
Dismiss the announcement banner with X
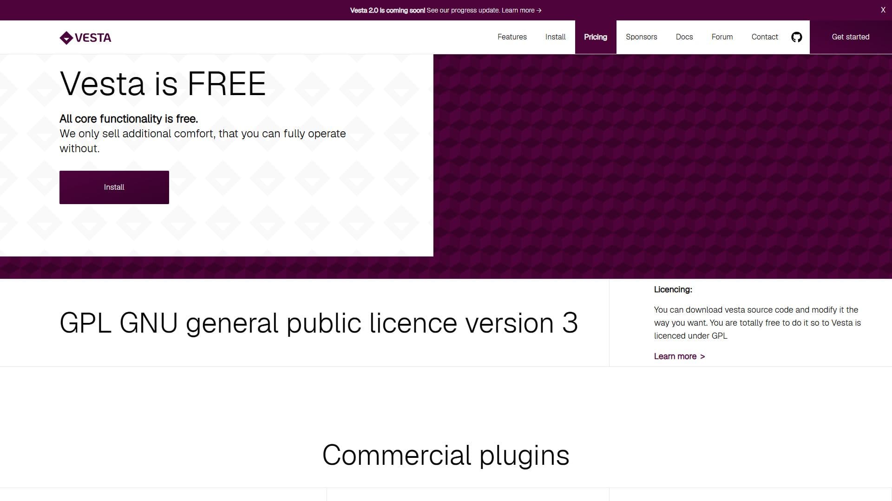(x=883, y=10)
